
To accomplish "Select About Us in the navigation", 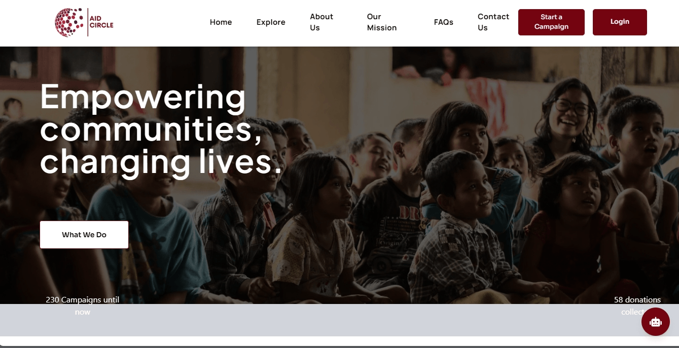I will pos(321,22).
